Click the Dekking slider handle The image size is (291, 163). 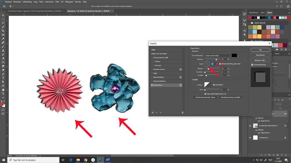coord(216,59)
